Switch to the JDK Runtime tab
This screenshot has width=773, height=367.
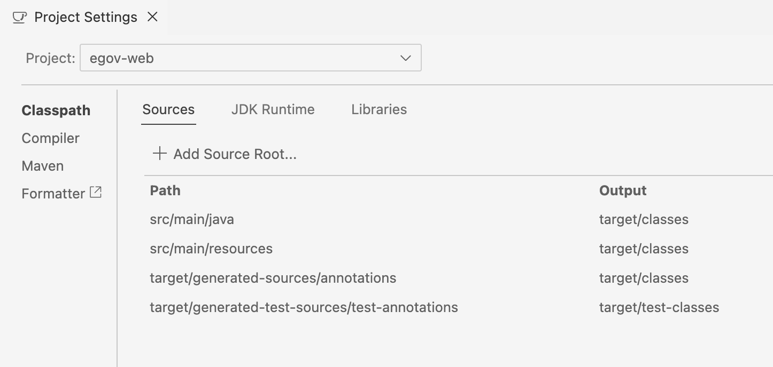pos(273,109)
